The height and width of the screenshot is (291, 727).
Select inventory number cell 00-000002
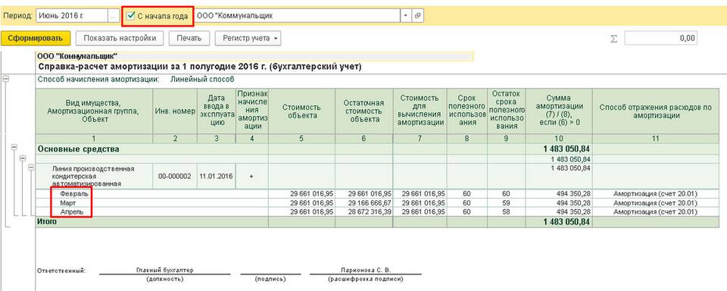[x=174, y=177]
